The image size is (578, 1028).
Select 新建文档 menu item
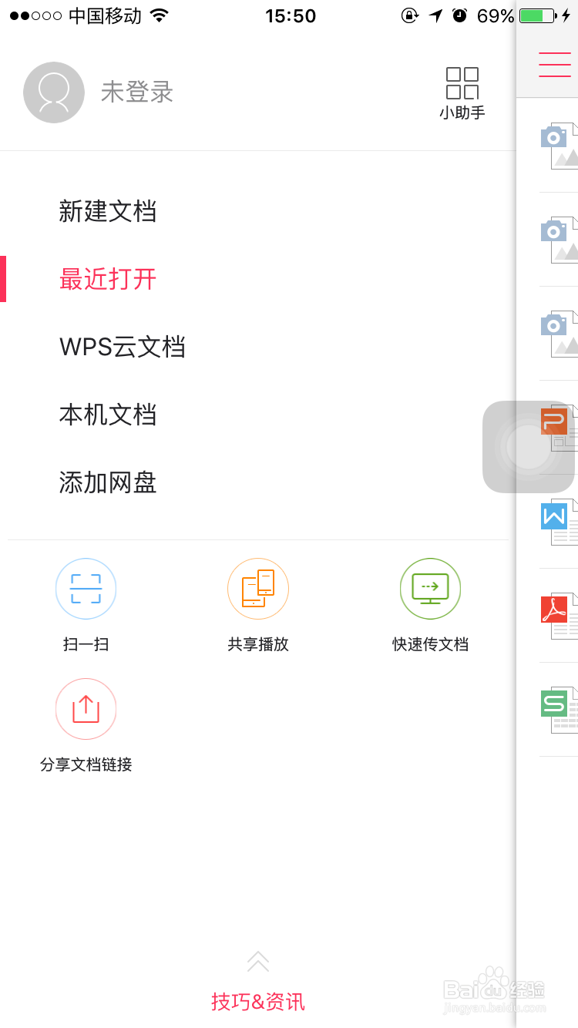click(x=108, y=211)
